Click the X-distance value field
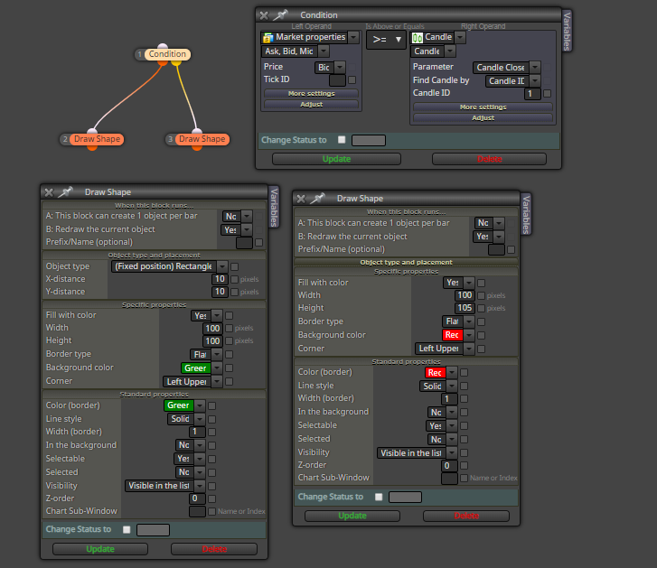The height and width of the screenshot is (568, 657). pyautogui.click(x=220, y=279)
